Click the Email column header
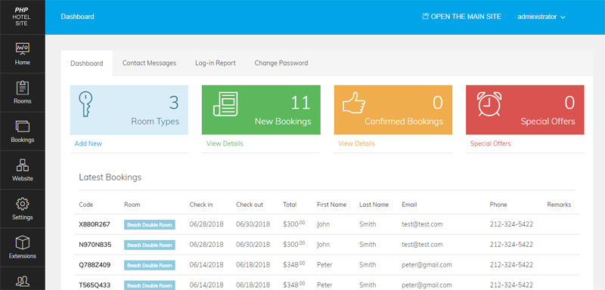The width and height of the screenshot is (605, 290). [x=409, y=205]
